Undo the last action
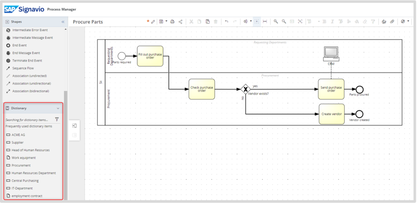 tap(226, 22)
